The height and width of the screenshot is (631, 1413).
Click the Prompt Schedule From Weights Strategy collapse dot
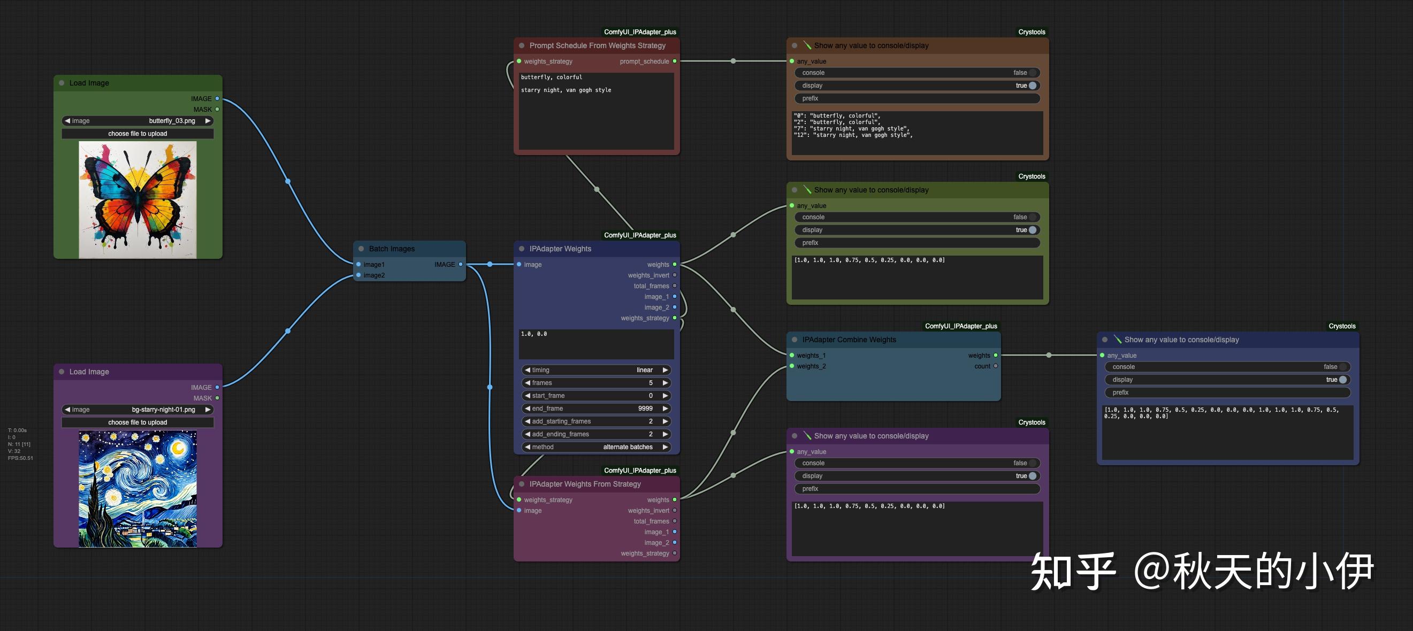coord(522,45)
